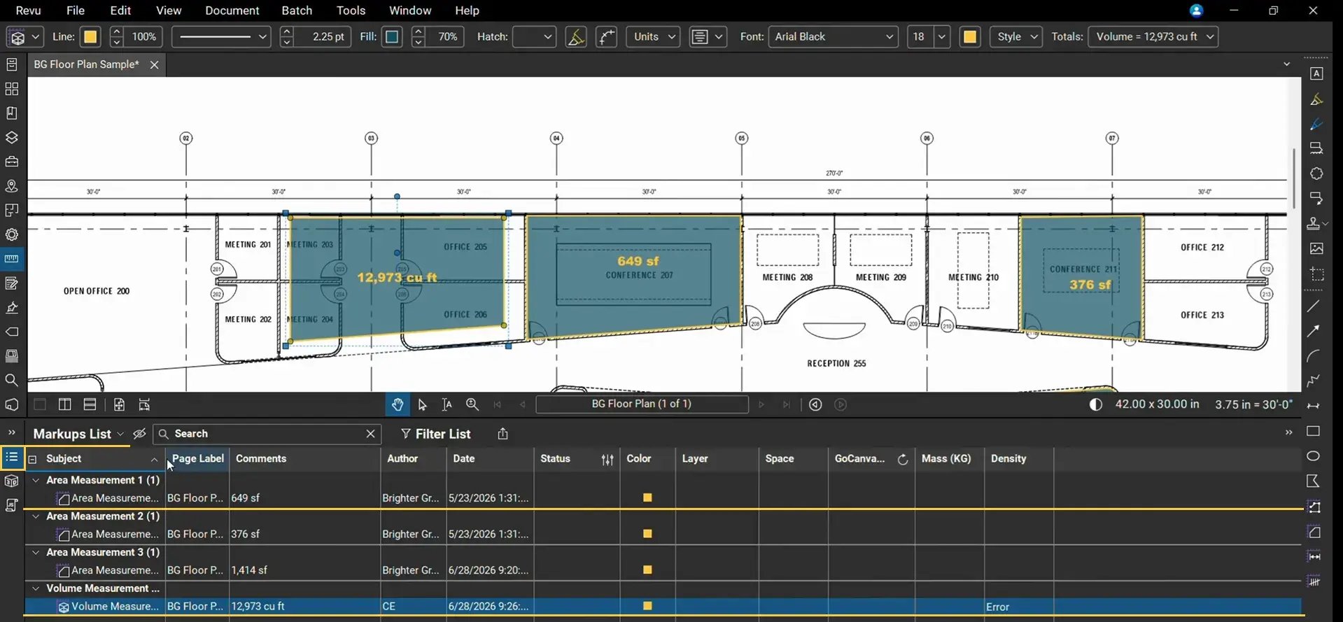Open the Measurements ruler panel
The height and width of the screenshot is (622, 1343).
click(x=11, y=259)
